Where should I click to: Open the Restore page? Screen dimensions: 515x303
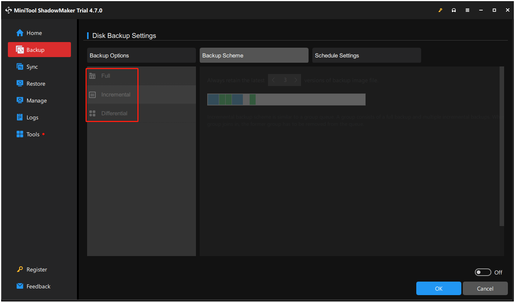pyautogui.click(x=31, y=84)
